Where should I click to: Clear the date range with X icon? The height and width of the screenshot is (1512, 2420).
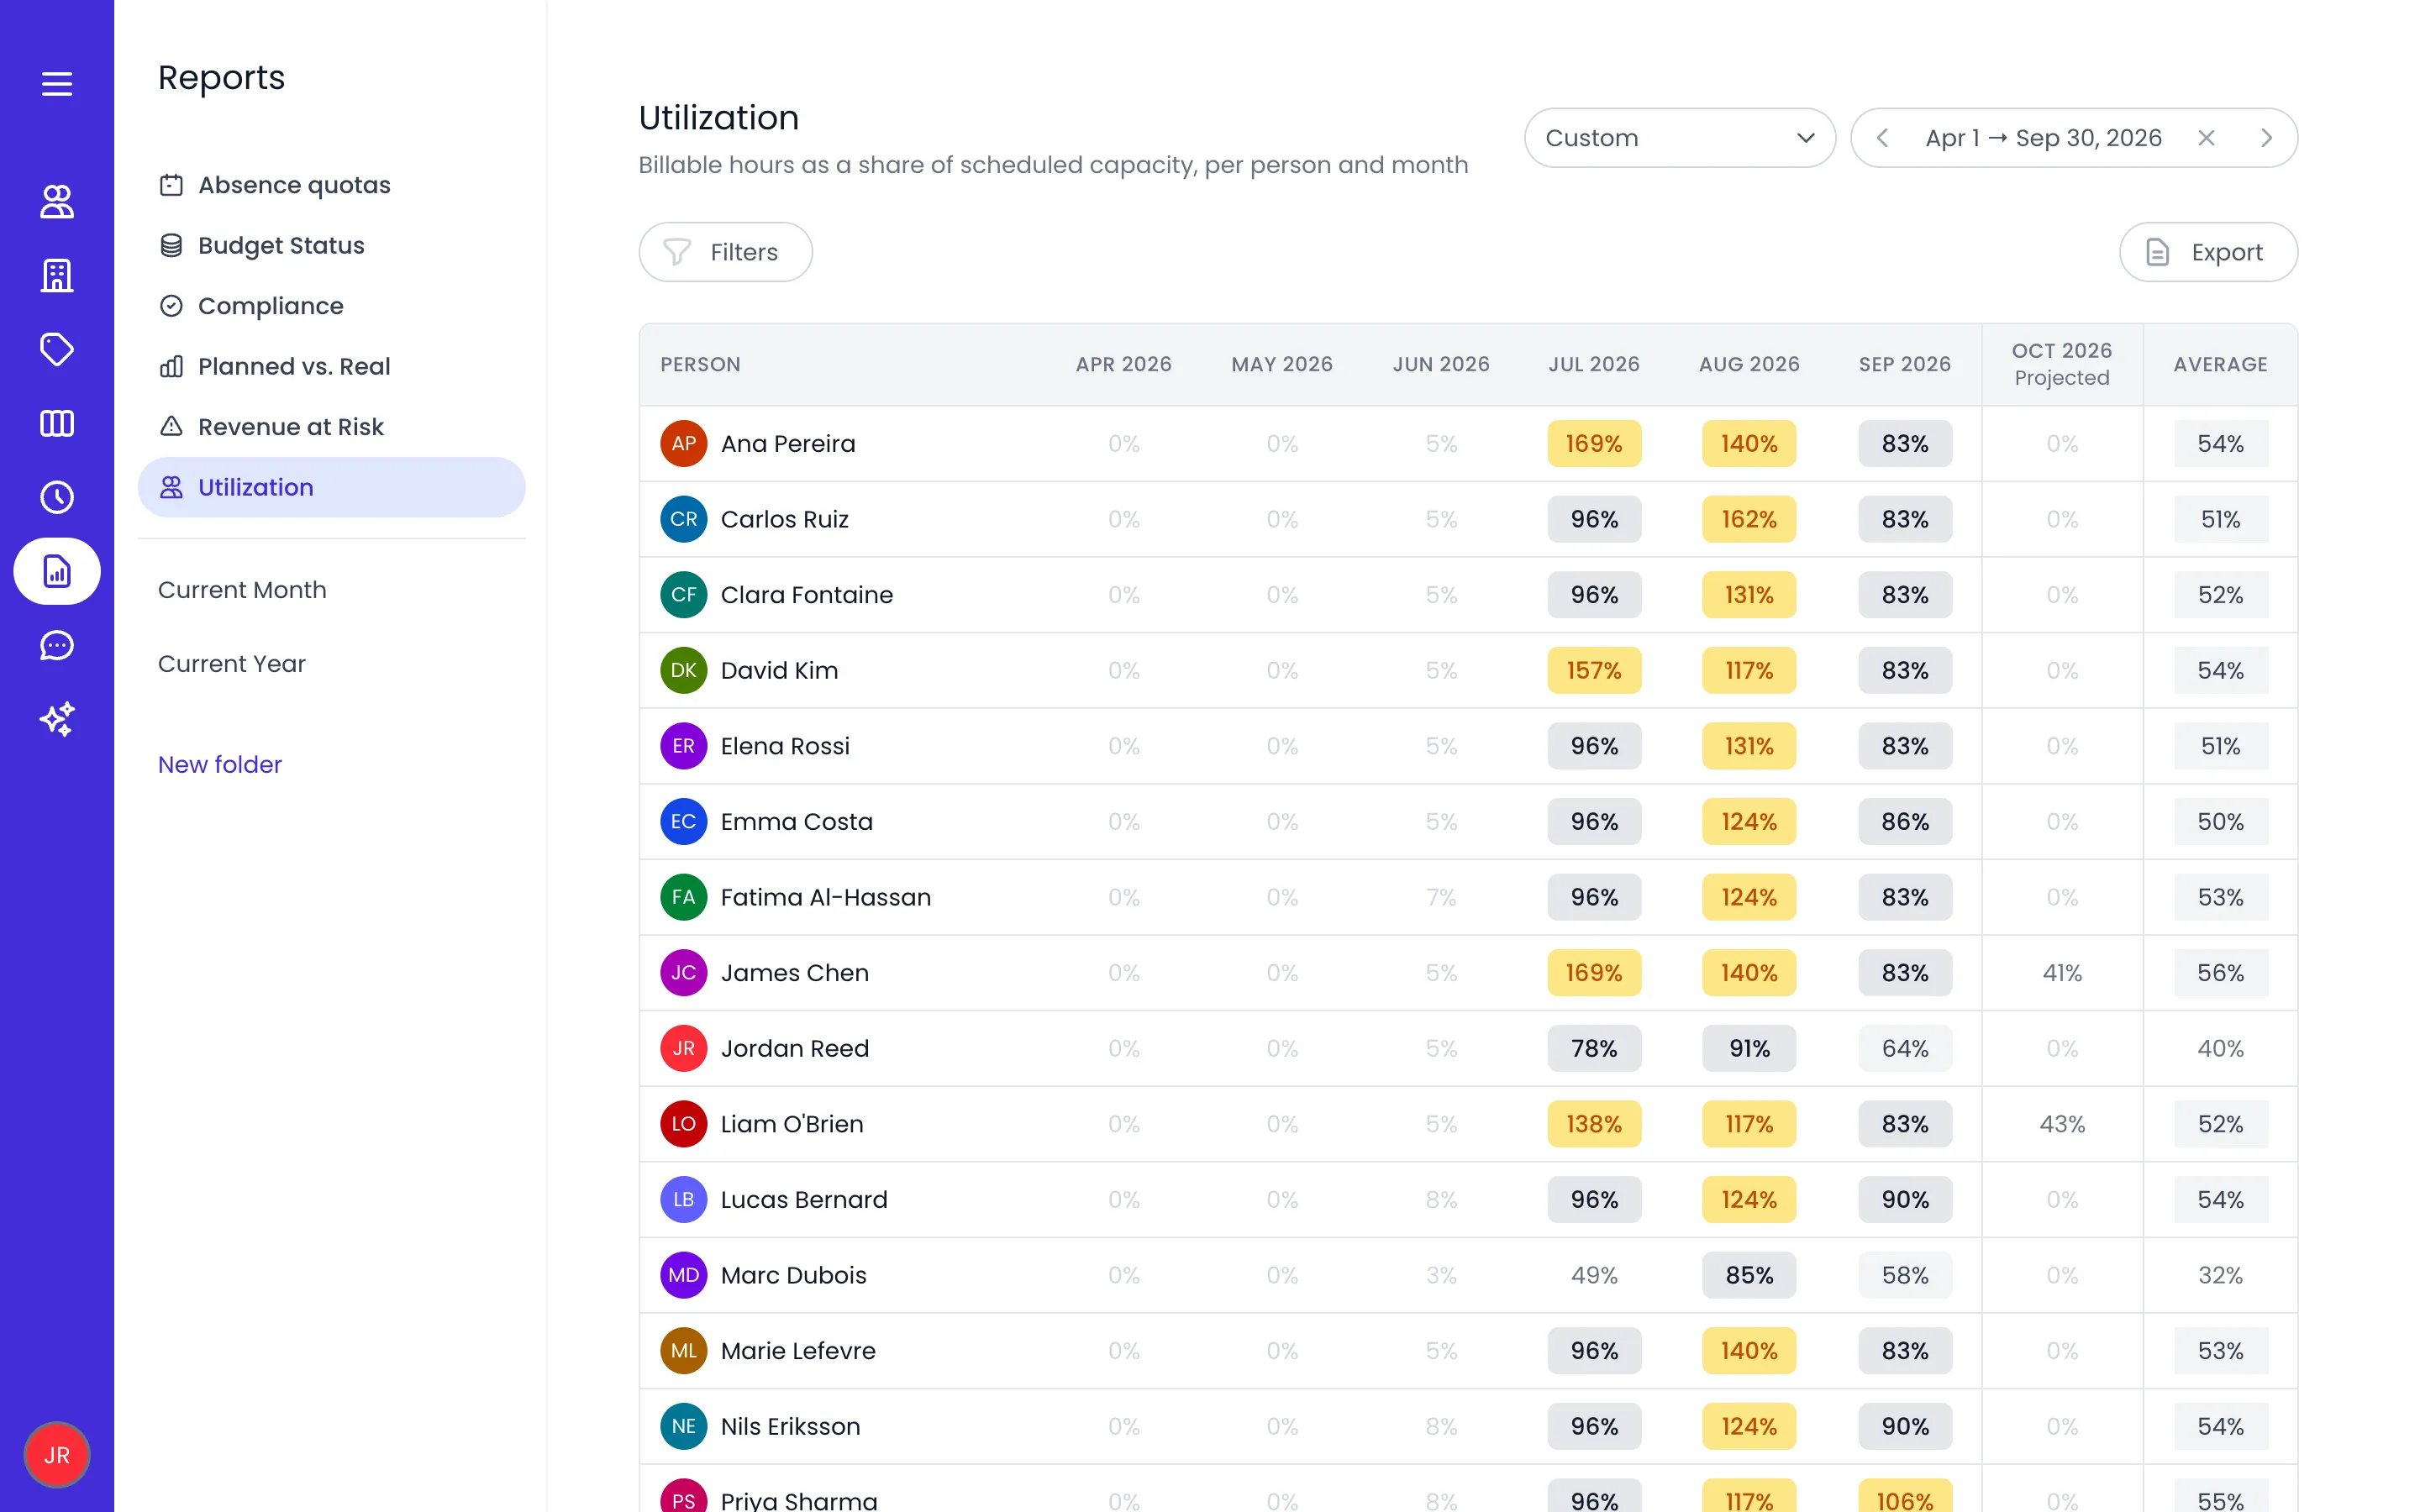[x=2206, y=138]
